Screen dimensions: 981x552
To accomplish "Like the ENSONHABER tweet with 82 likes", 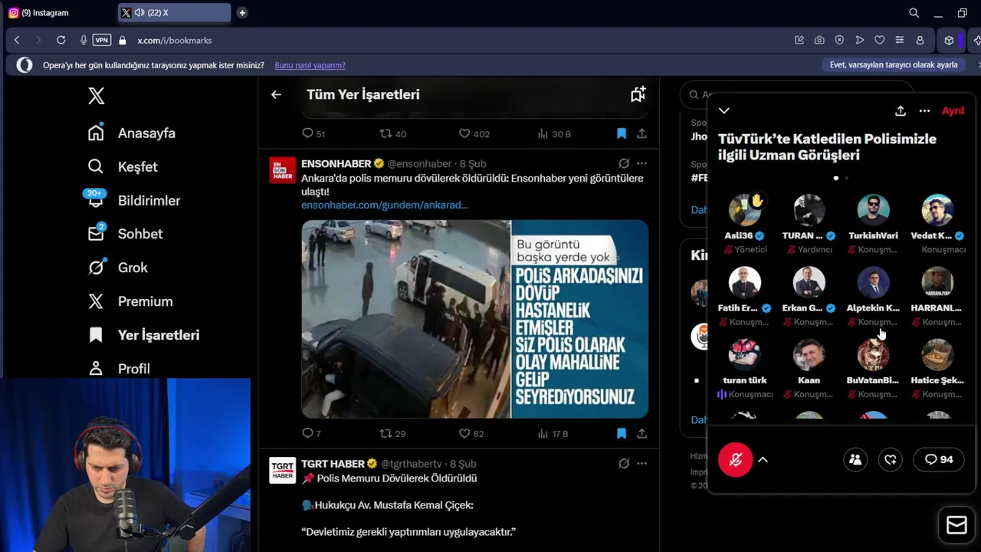I will (471, 433).
